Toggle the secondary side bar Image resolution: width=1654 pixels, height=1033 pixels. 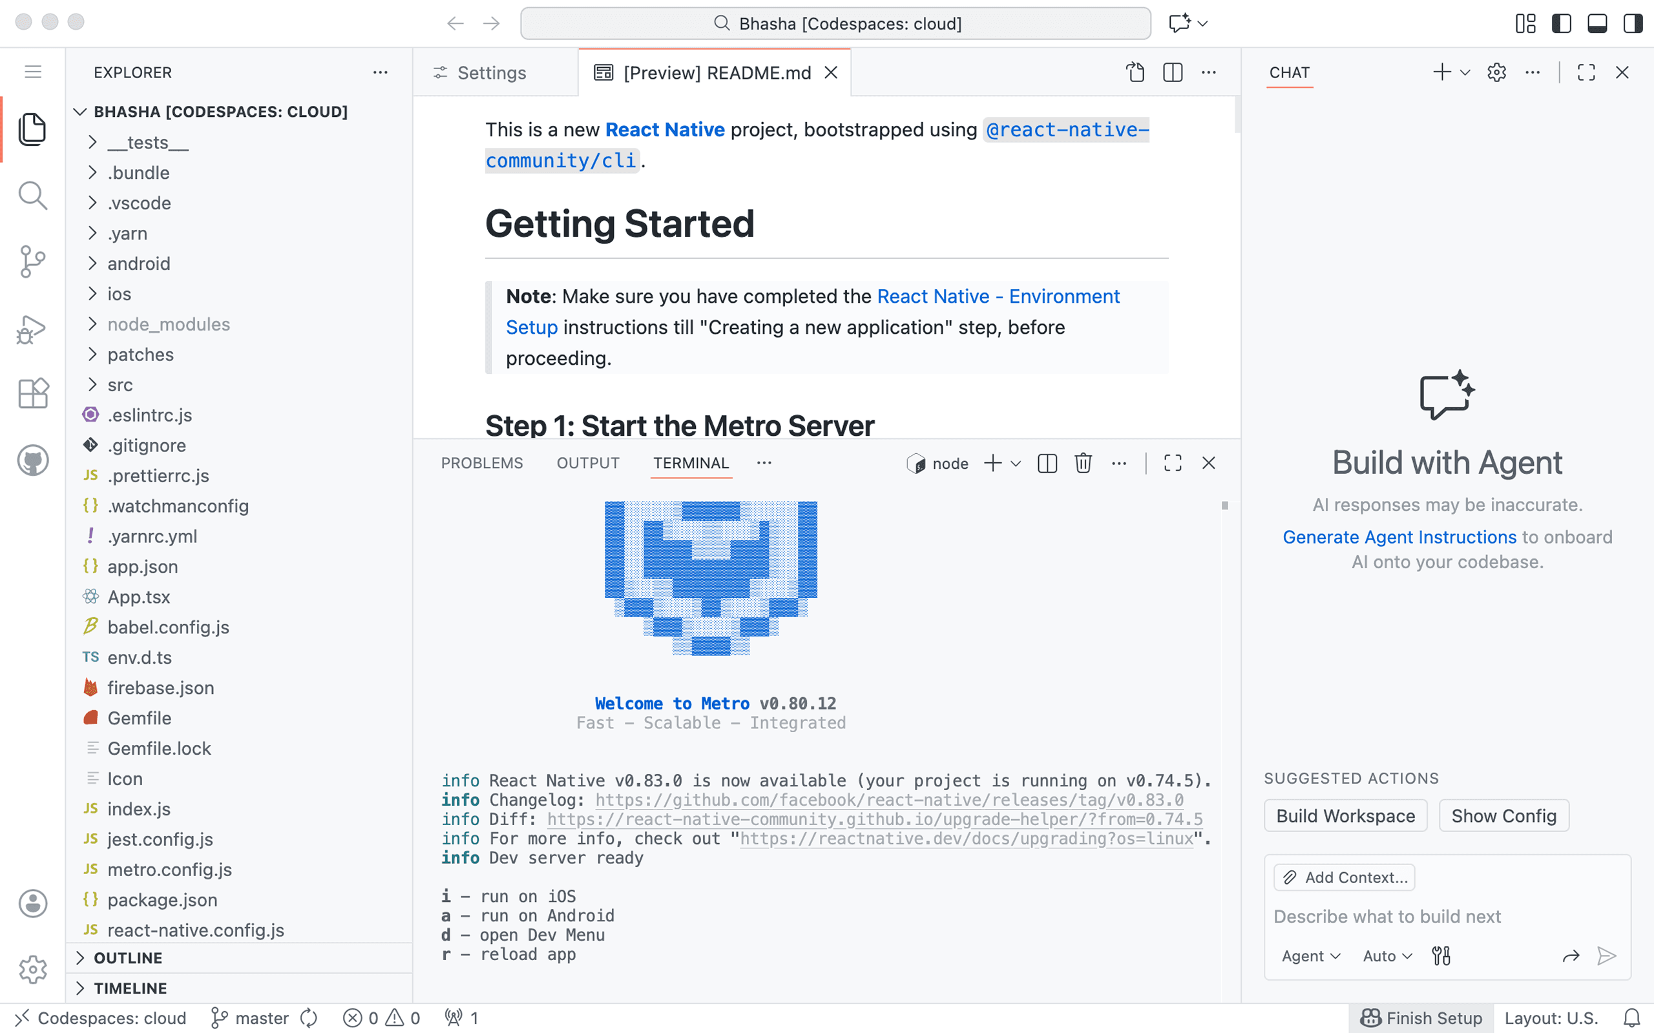[1632, 23]
